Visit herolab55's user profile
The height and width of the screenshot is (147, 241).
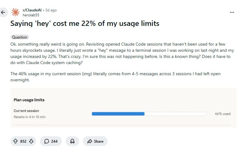31,15
